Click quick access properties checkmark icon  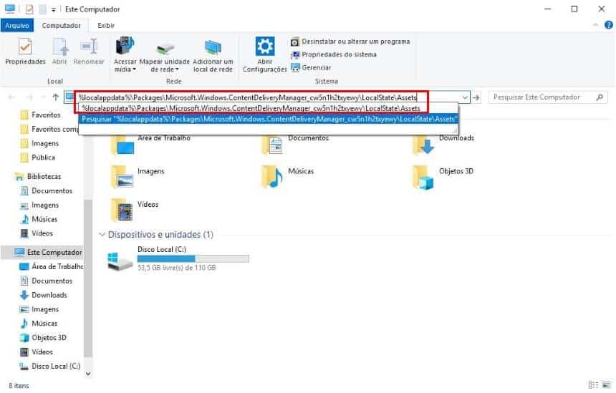29,9
